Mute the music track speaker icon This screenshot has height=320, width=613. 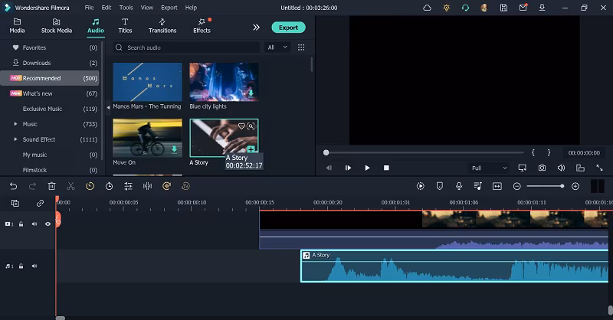pyautogui.click(x=34, y=266)
